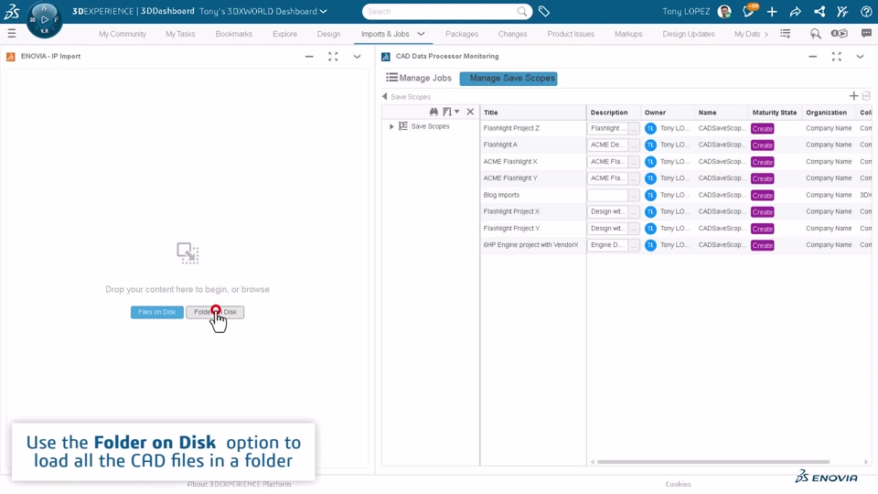Image resolution: width=878 pixels, height=494 pixels.
Task: Open the tag icon next to search
Action: coord(543,11)
